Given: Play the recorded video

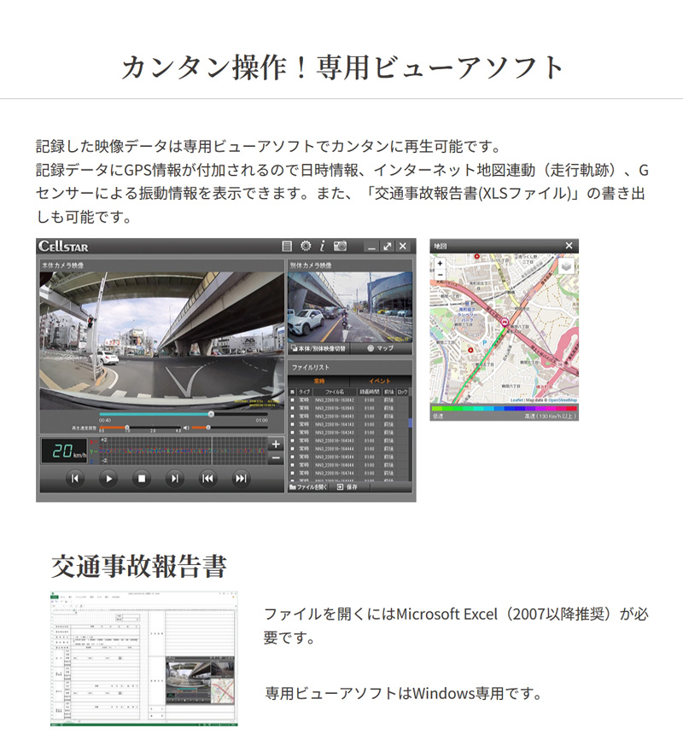Looking at the screenshot, I should (x=108, y=479).
